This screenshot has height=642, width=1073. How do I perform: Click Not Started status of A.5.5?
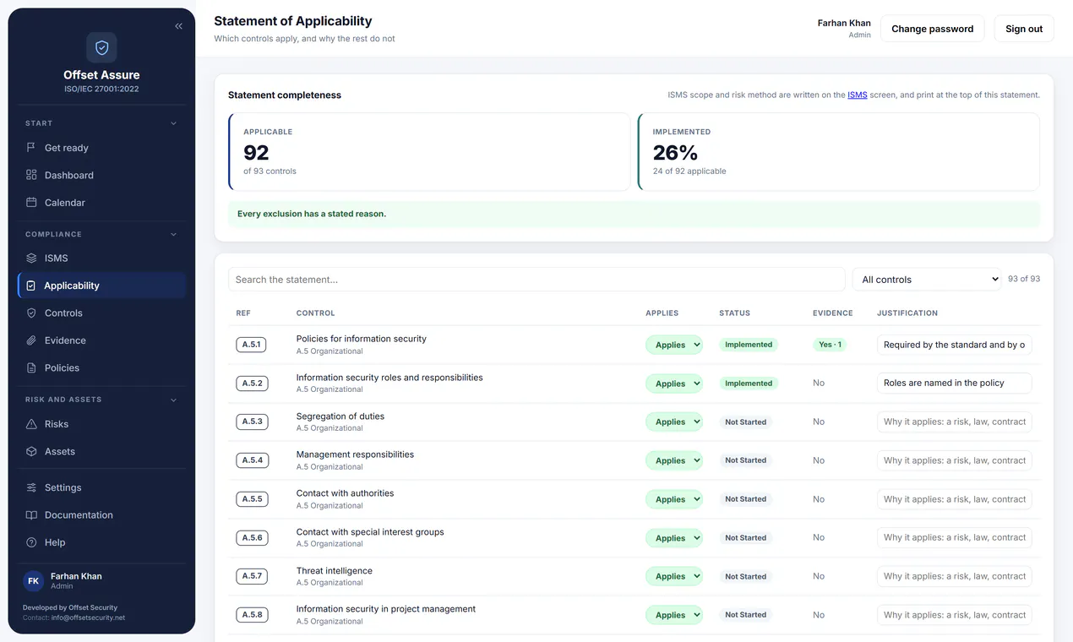(x=745, y=499)
